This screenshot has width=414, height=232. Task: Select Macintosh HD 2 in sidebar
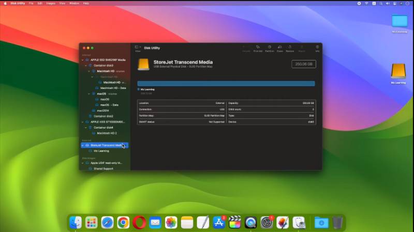(x=106, y=133)
